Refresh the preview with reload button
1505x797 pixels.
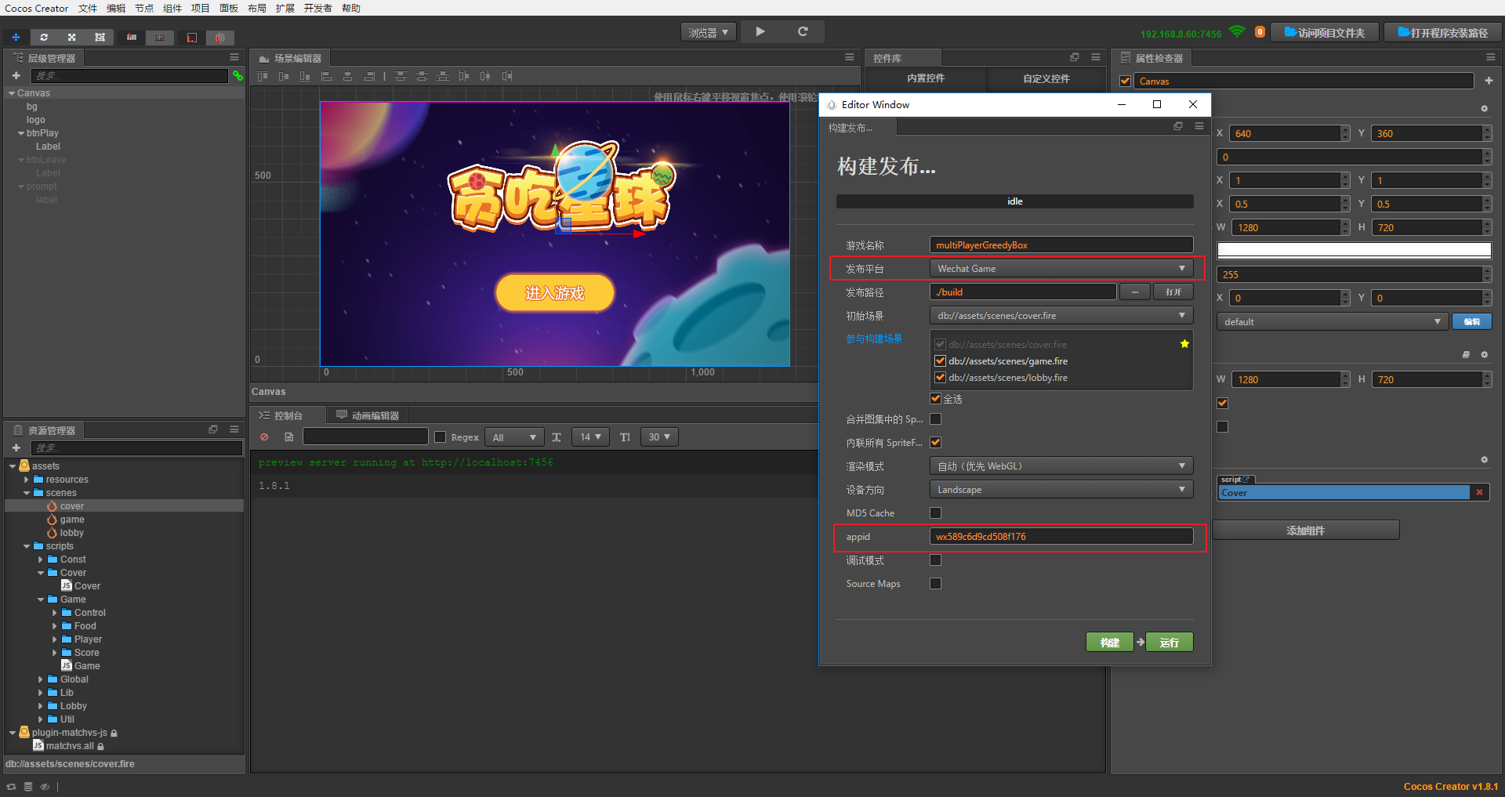(x=803, y=31)
